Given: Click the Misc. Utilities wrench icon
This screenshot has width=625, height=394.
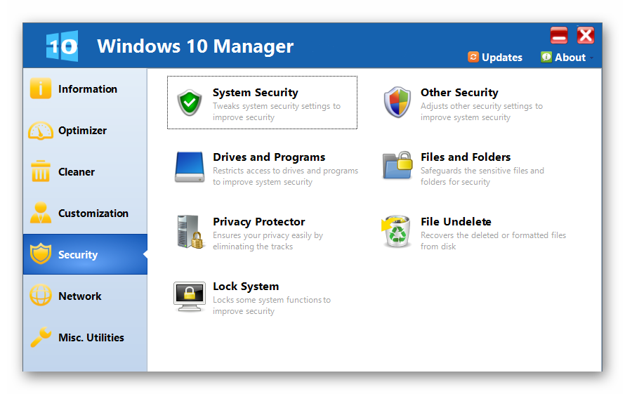Looking at the screenshot, I should pos(40,337).
